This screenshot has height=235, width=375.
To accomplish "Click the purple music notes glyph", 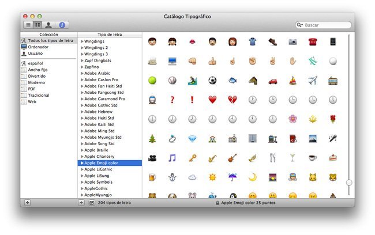I will point(172,158).
